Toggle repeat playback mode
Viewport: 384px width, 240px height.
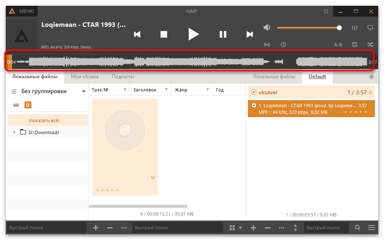pos(355,44)
